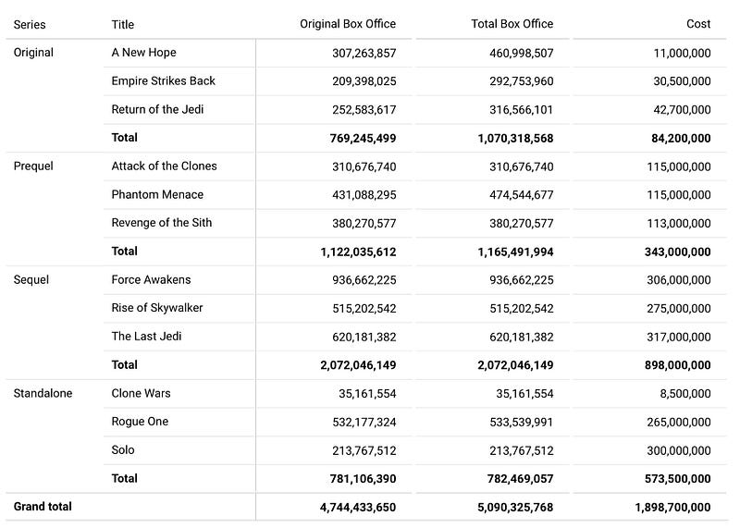Image resolution: width=740 pixels, height=528 pixels.
Task: Select the Phantom Menace title cell
Action: [157, 195]
